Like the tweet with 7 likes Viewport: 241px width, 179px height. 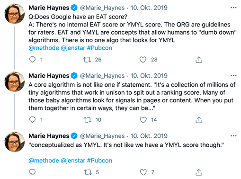(143, 172)
